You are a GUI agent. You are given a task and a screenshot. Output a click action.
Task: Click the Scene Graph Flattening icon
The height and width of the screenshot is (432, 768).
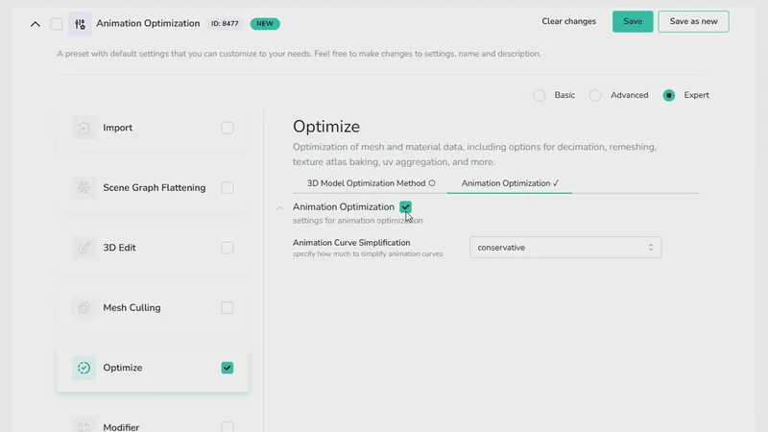pos(84,188)
